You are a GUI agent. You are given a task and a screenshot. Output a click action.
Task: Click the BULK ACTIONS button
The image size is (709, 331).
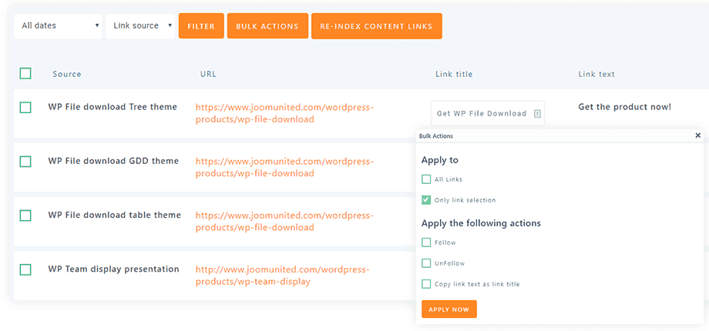[267, 26]
